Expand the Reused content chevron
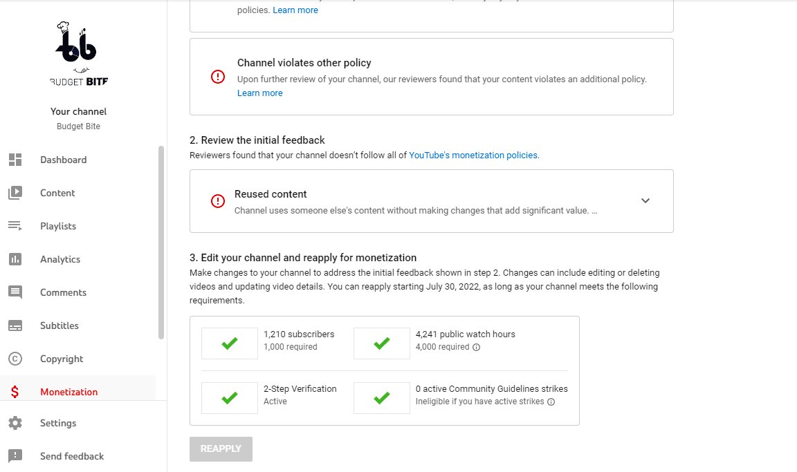The height and width of the screenshot is (472, 797). click(x=645, y=201)
